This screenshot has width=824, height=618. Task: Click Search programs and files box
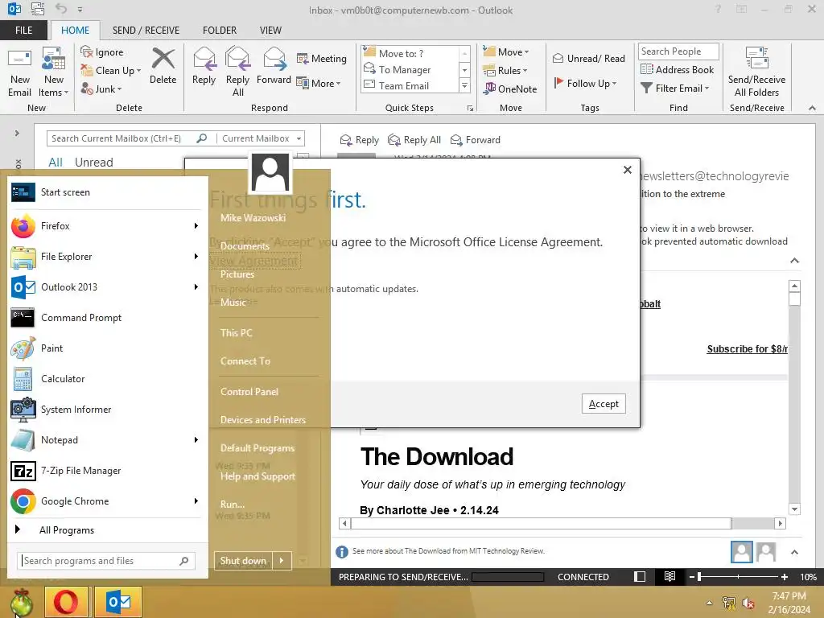pos(106,561)
